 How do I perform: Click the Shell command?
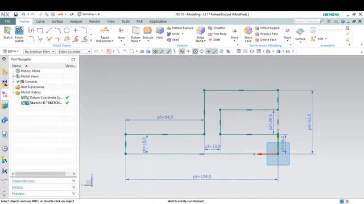pyautogui.click(x=173, y=40)
